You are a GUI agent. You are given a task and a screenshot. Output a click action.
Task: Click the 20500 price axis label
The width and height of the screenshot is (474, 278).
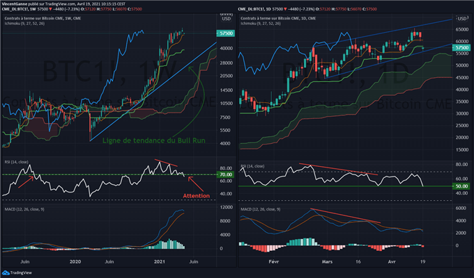[227, 76]
